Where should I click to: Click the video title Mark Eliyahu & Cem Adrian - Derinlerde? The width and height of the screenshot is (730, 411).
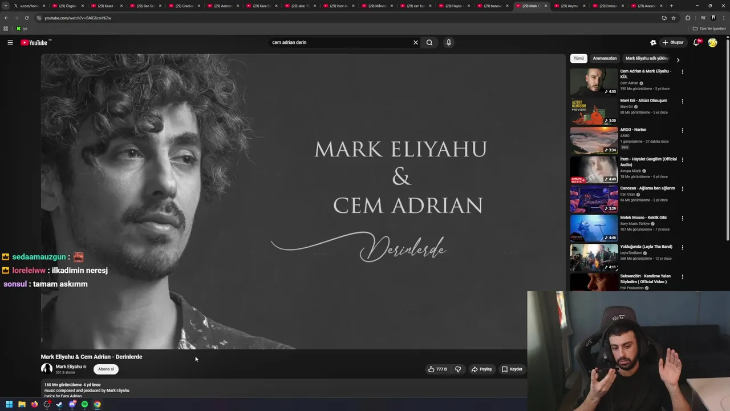point(91,357)
